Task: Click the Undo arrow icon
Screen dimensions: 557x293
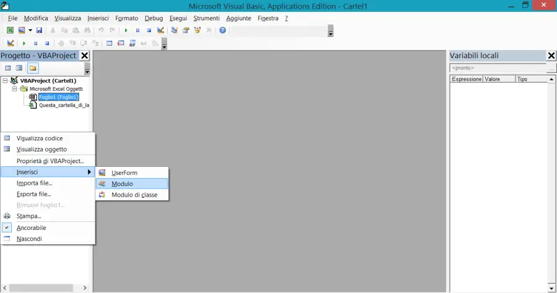Action: tap(101, 30)
